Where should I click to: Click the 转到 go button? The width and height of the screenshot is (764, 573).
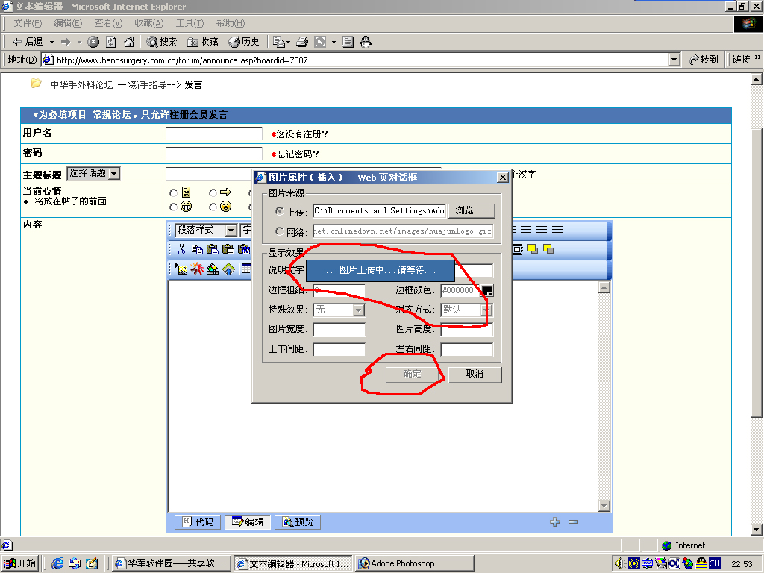[x=704, y=60]
